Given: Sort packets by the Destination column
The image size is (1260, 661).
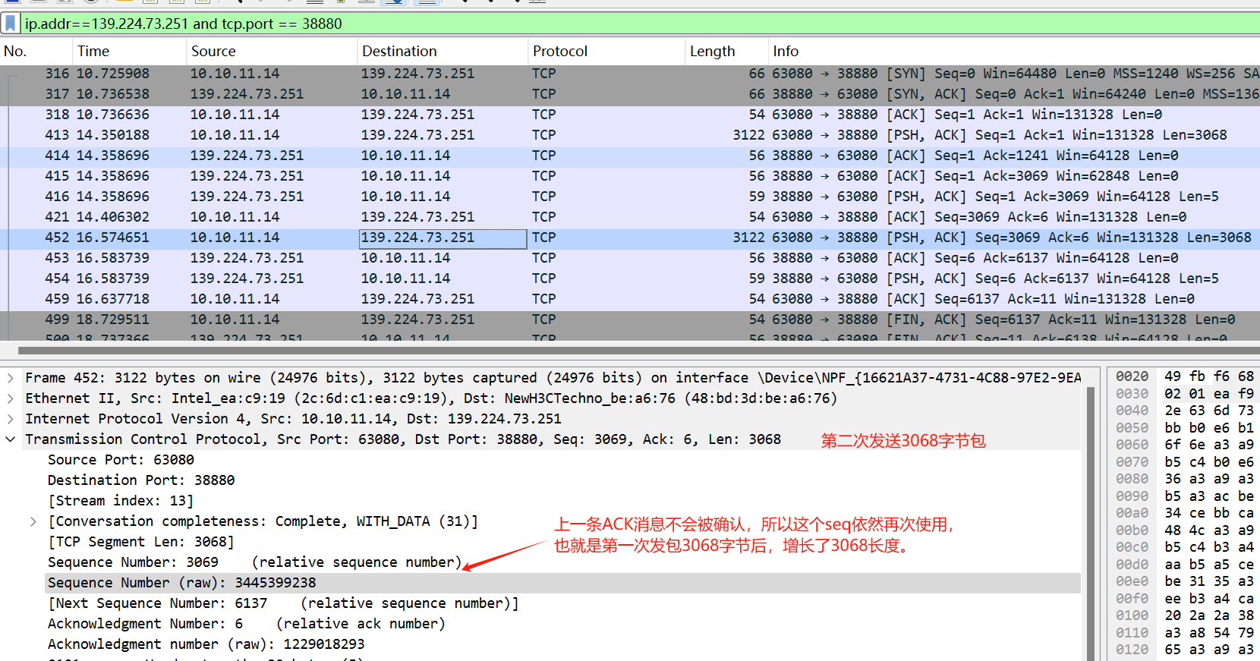Looking at the screenshot, I should point(443,51).
